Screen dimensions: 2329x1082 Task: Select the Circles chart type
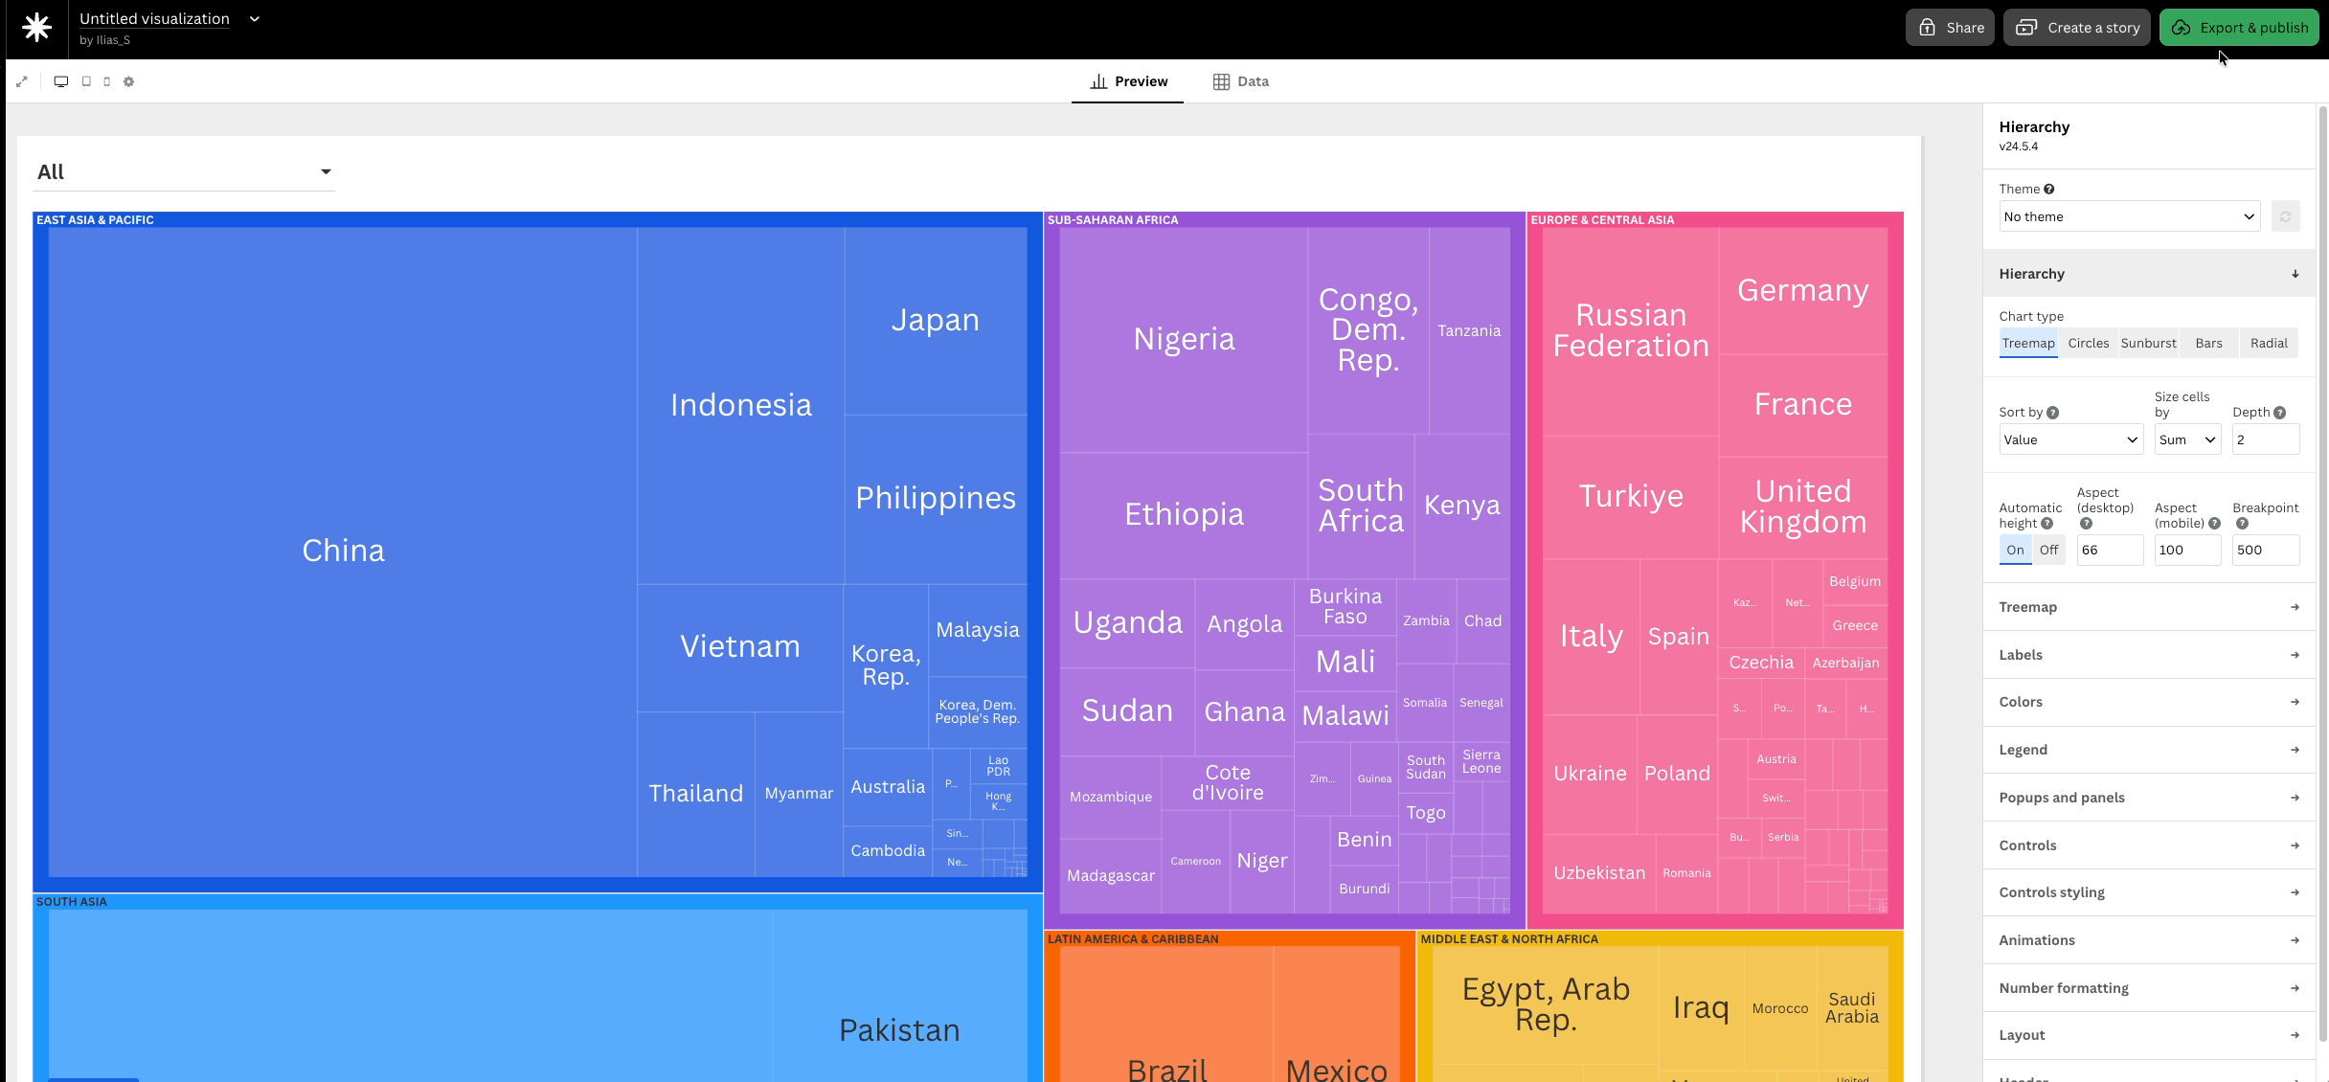click(2088, 343)
